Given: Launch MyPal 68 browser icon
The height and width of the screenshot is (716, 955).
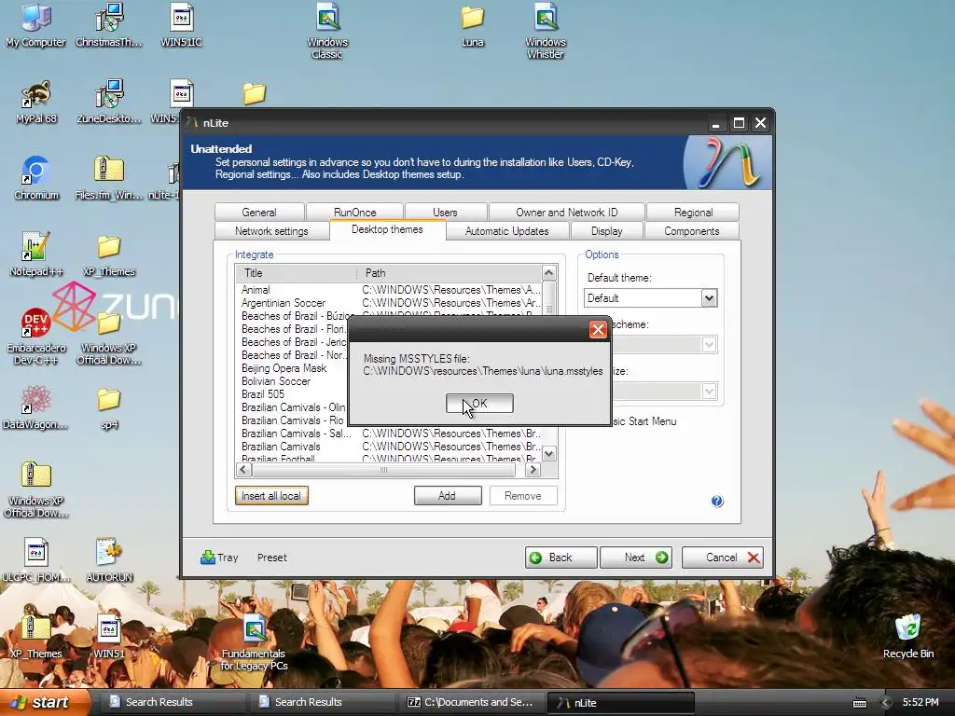Looking at the screenshot, I should pos(36,102).
